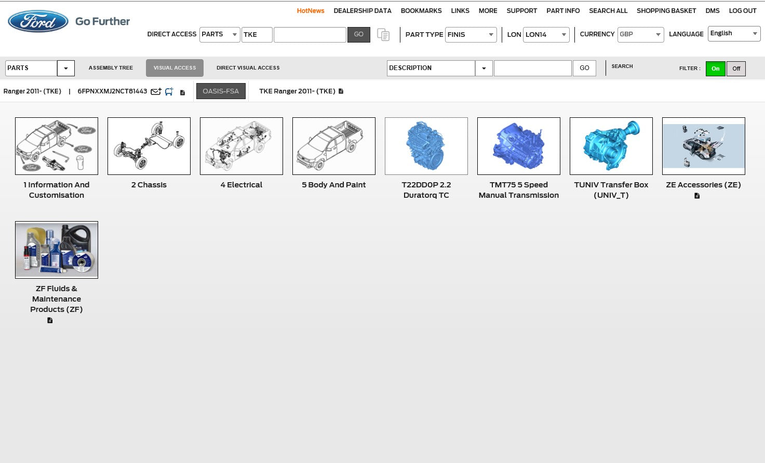Open the Shopping Basket menu

point(666,11)
